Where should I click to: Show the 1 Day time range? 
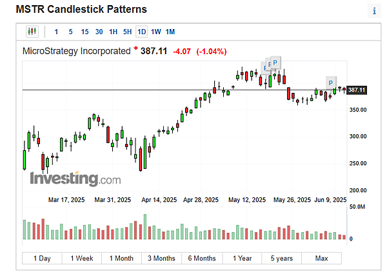[x=41, y=258]
